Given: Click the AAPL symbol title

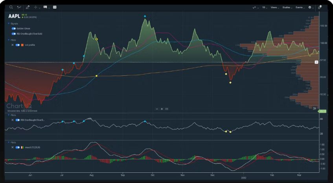Looking at the screenshot, I should 14,16.
